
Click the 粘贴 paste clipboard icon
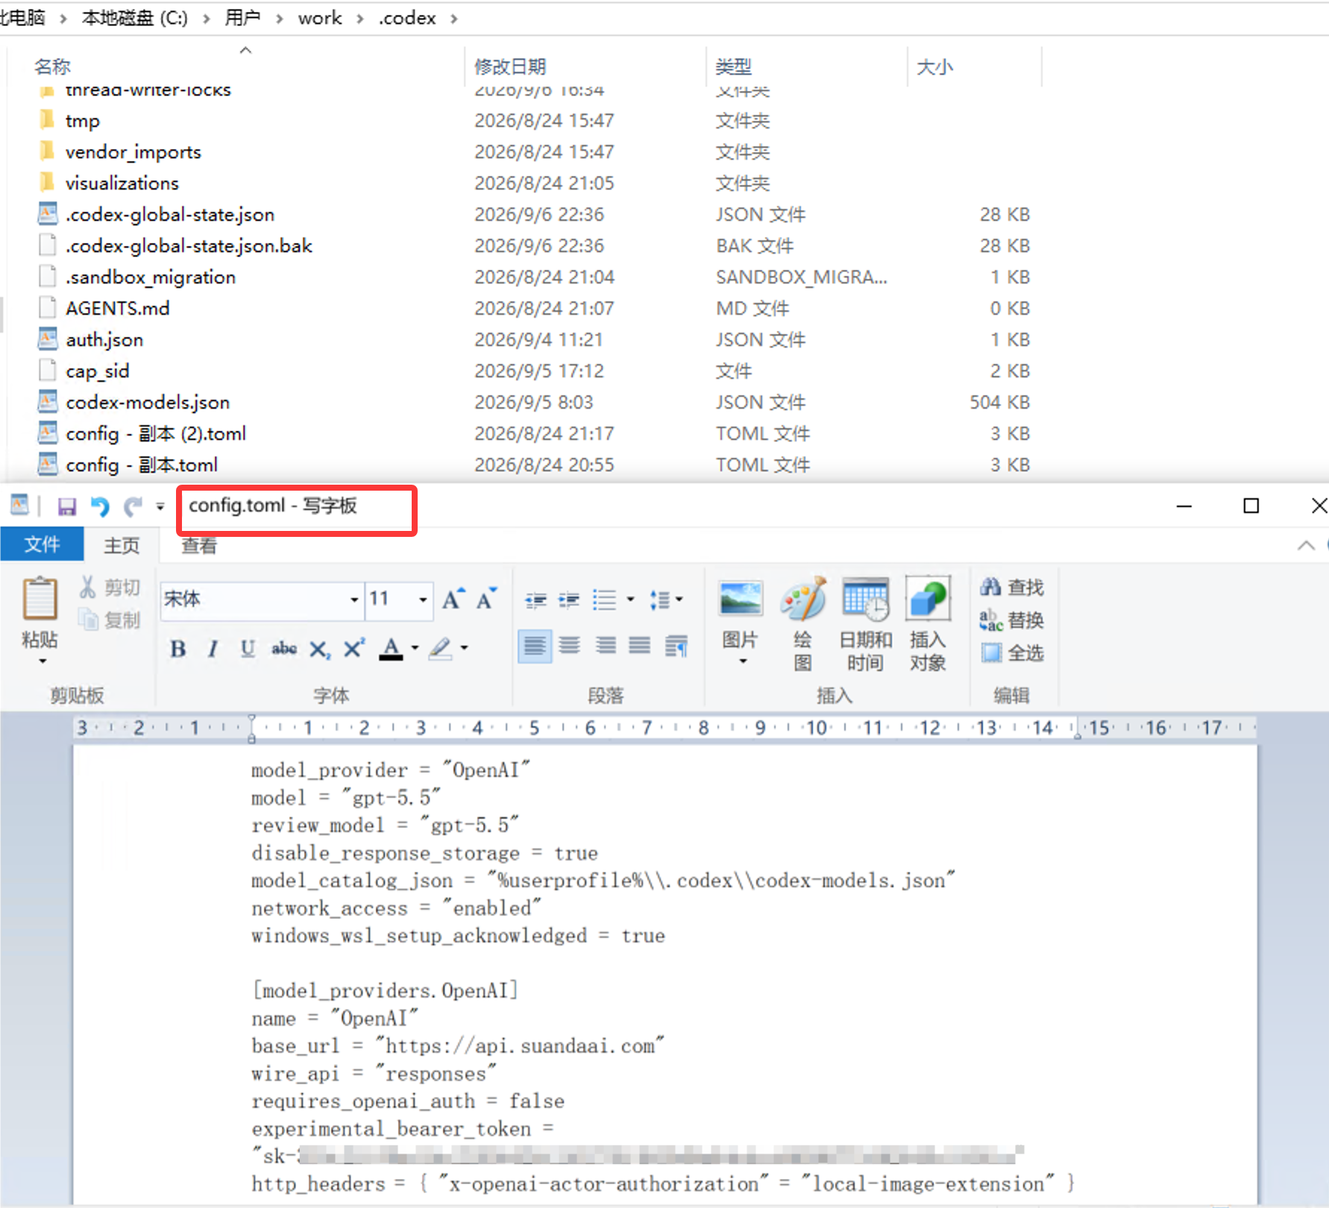[40, 599]
